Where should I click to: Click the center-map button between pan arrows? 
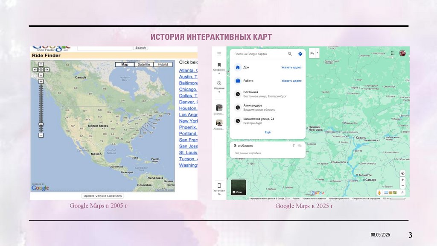point(41,70)
